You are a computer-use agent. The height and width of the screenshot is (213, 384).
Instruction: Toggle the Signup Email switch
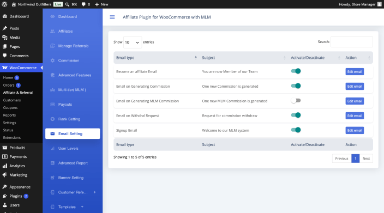[x=296, y=130]
